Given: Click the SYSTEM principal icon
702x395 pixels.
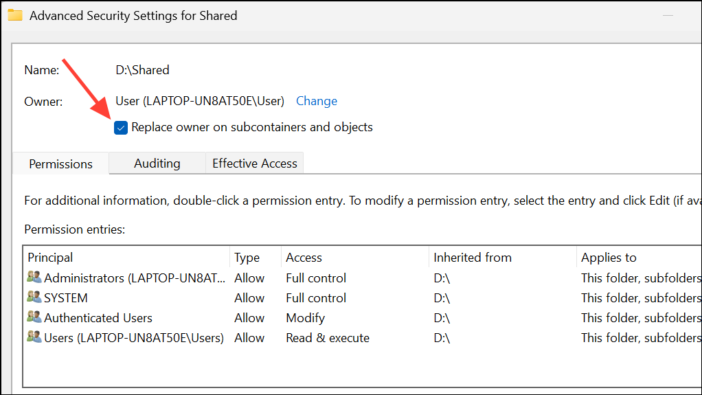Looking at the screenshot, I should coord(34,297).
